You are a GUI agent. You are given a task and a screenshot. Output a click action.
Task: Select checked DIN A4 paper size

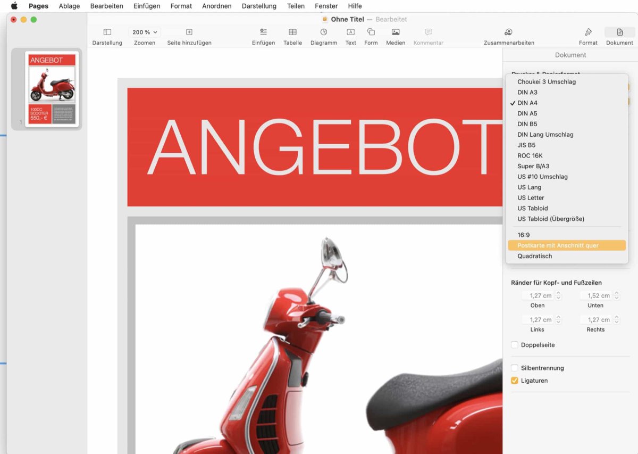click(567, 103)
